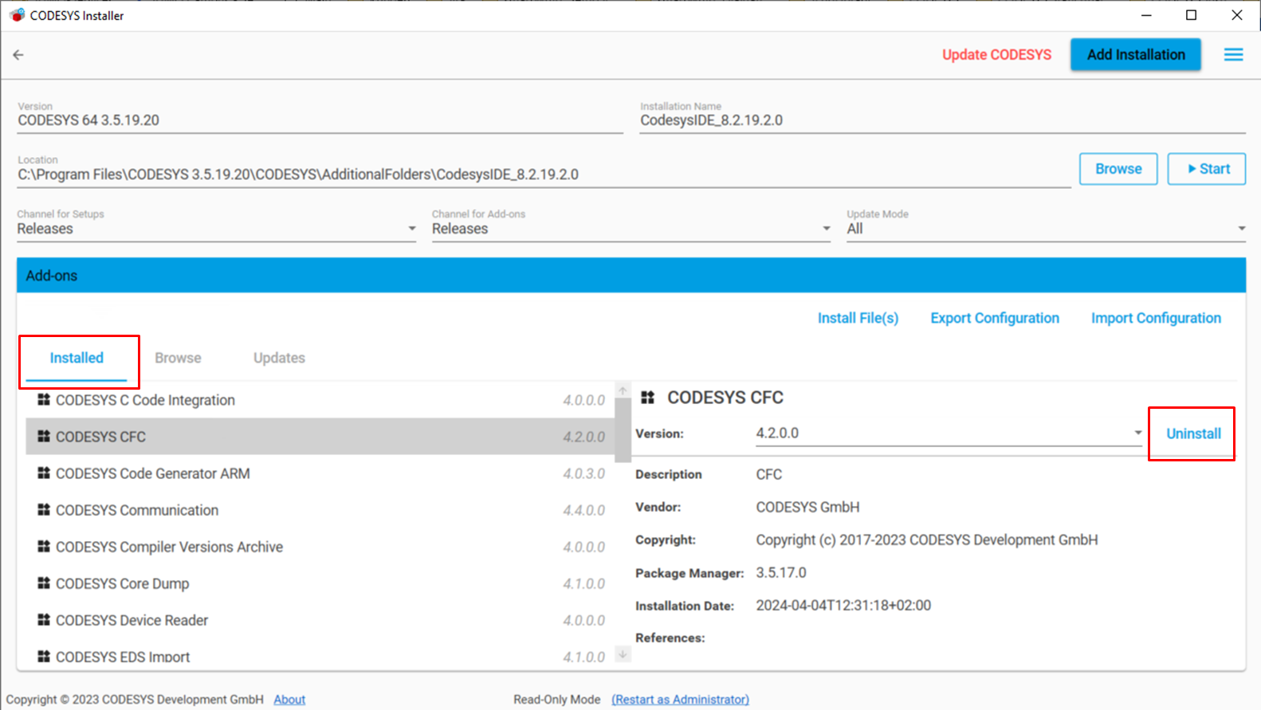The image size is (1261, 710).
Task: Open the hamburger menu icon
Action: [1233, 55]
